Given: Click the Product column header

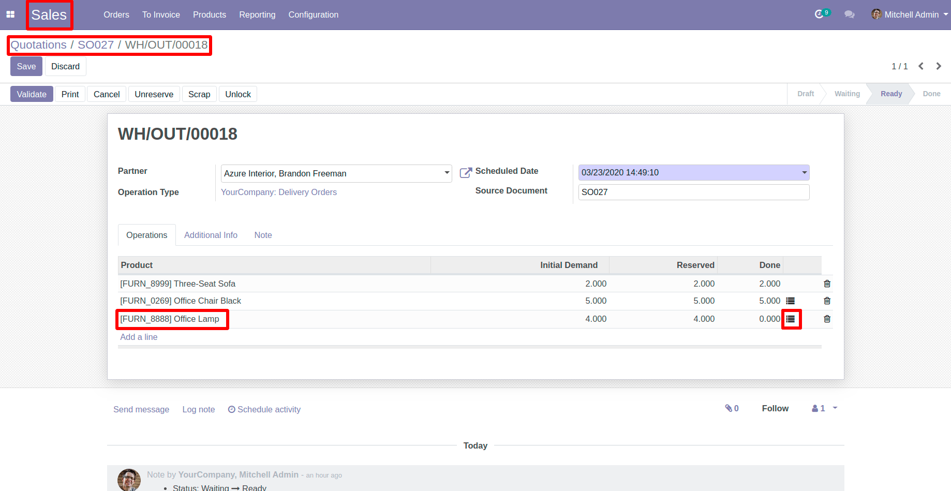Looking at the screenshot, I should click(274, 265).
